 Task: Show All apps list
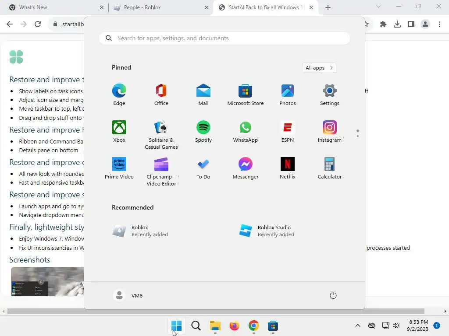(x=319, y=68)
